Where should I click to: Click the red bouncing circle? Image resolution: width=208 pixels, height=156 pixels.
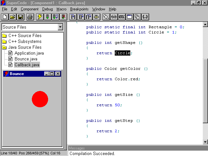point(40,99)
